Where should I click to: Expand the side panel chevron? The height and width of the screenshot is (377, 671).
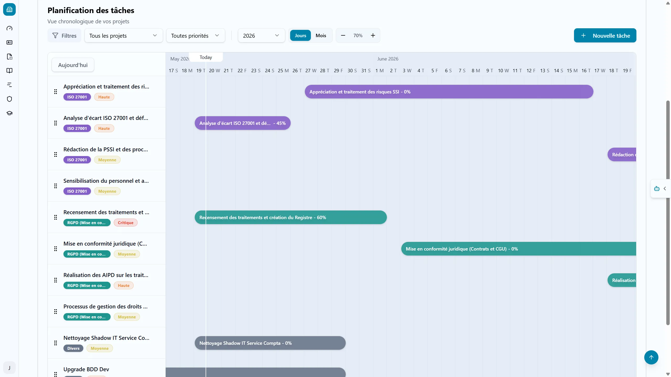pos(665,188)
